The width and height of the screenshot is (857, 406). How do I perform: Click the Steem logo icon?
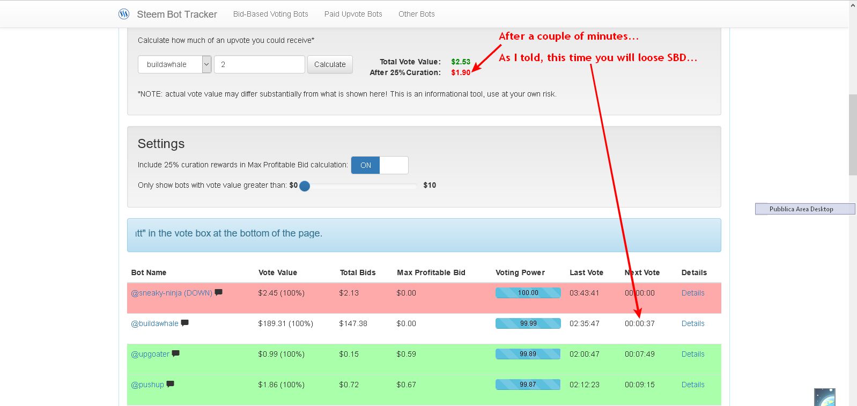[x=124, y=14]
